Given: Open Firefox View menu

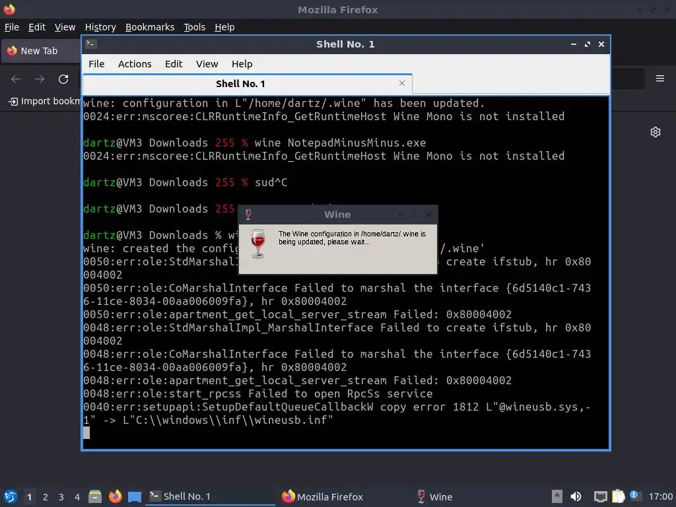Looking at the screenshot, I should (65, 27).
